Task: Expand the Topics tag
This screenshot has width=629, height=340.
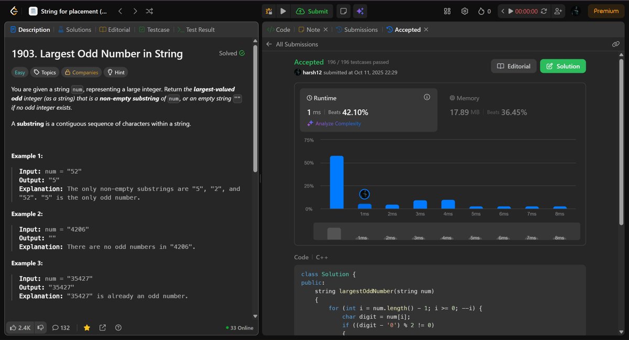Action: (45, 73)
